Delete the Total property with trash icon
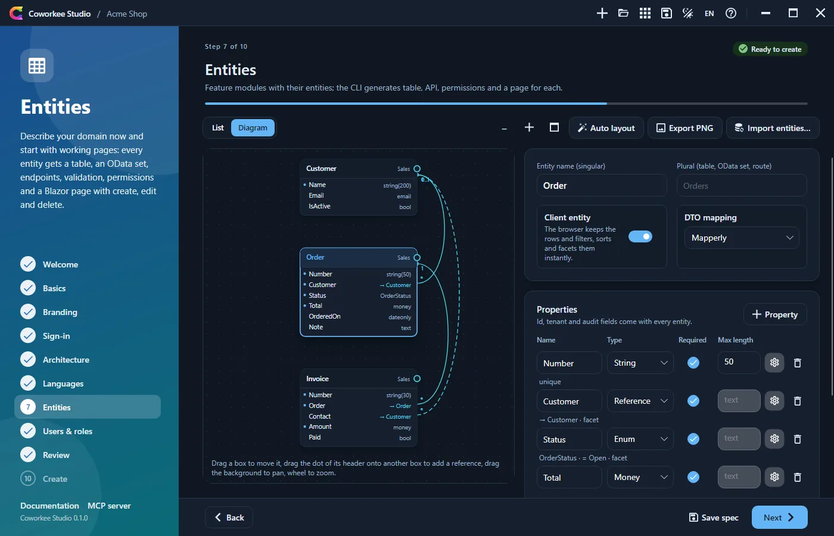 pyautogui.click(x=798, y=477)
